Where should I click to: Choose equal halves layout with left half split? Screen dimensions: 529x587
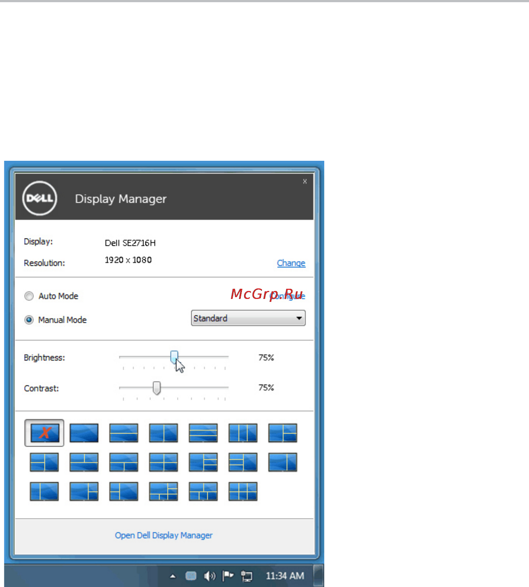pyautogui.click(x=44, y=462)
